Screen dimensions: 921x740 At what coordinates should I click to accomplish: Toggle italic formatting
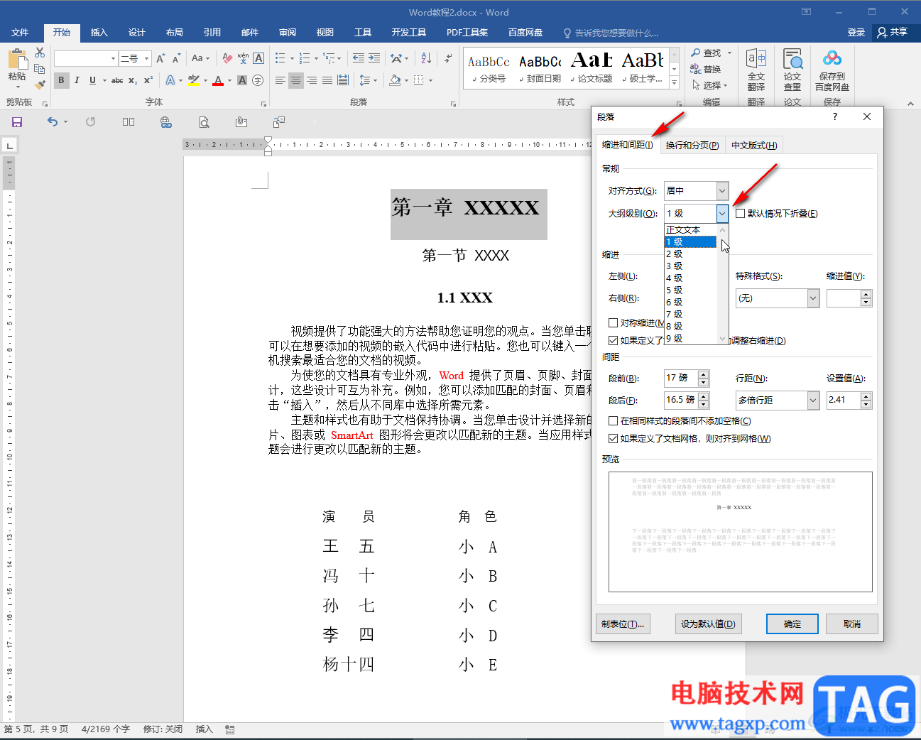pyautogui.click(x=77, y=80)
